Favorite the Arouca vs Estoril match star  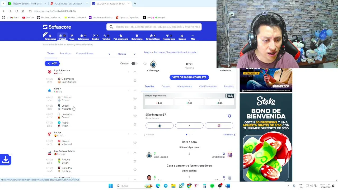pos(135,161)
